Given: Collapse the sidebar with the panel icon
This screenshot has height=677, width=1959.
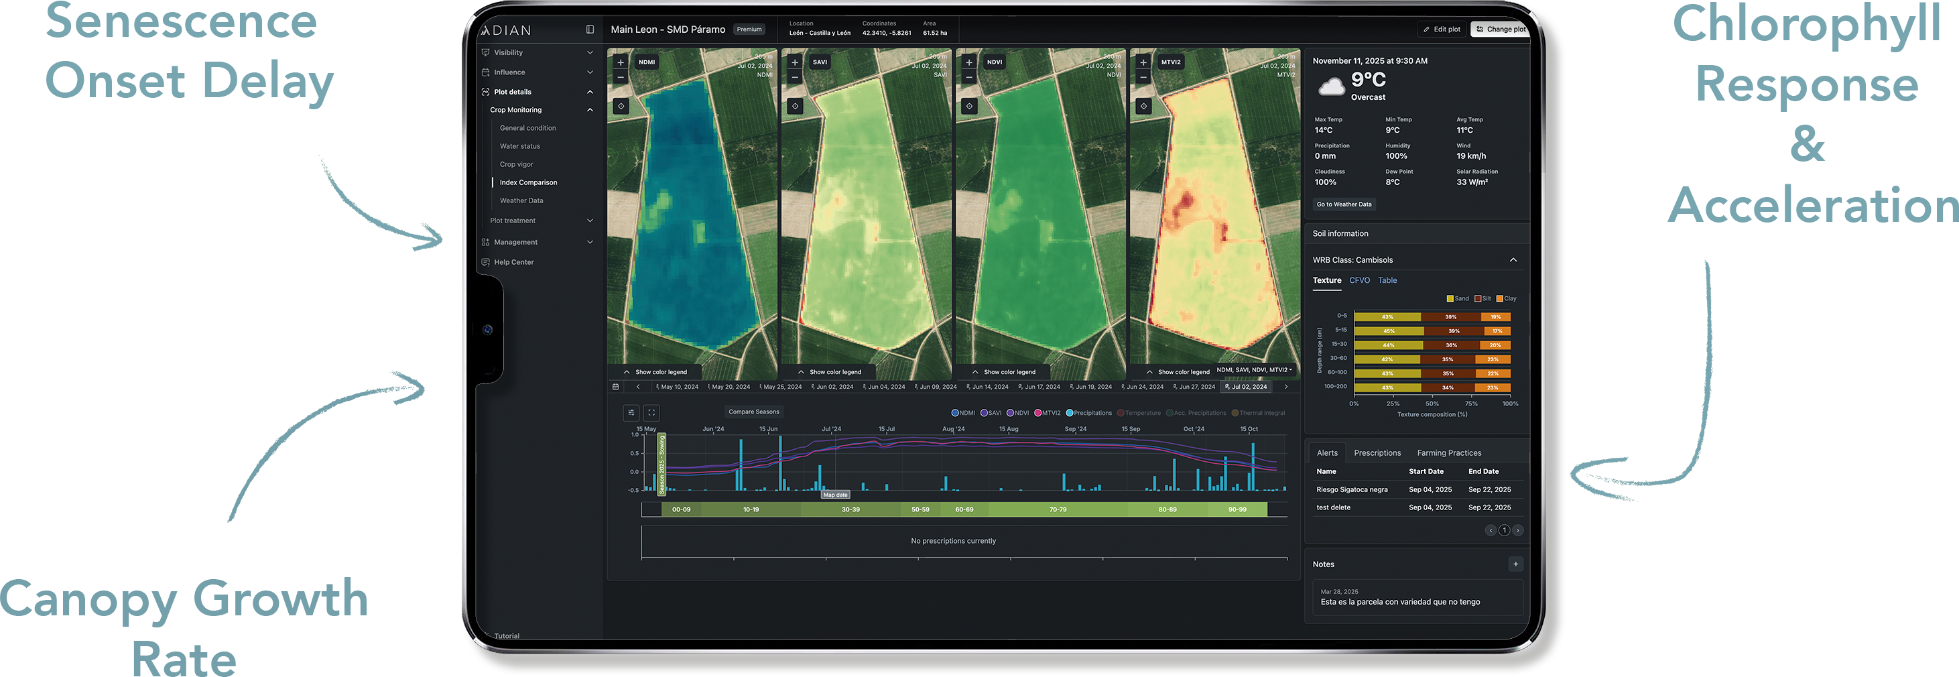Looking at the screenshot, I should click(589, 29).
